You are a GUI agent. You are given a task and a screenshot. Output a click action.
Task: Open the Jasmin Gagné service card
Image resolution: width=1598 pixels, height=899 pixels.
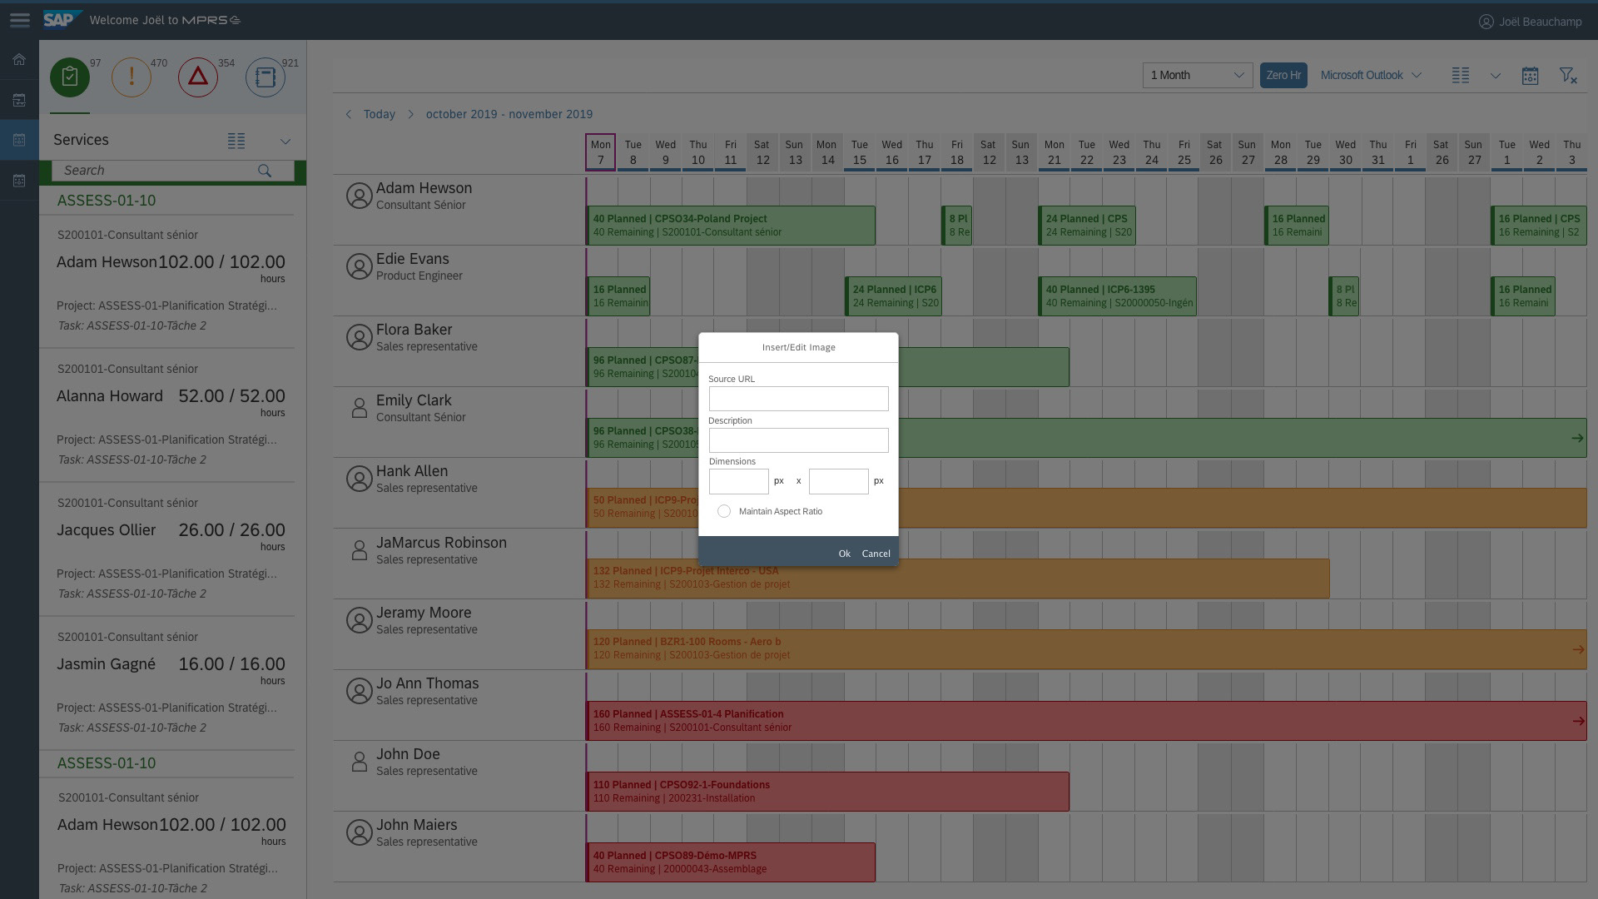(x=167, y=683)
